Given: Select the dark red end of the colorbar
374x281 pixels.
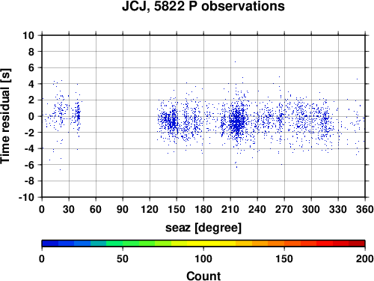Looking at the screenshot, I should click(357, 244).
